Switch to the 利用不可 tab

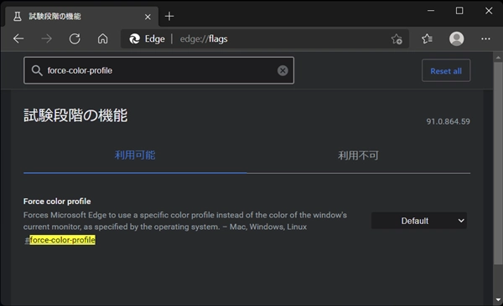pos(358,156)
